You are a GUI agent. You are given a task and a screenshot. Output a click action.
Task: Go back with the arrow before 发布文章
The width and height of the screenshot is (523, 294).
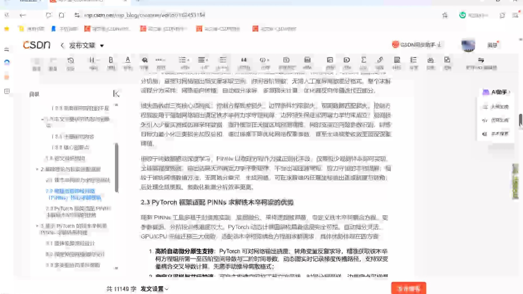[x=62, y=45]
